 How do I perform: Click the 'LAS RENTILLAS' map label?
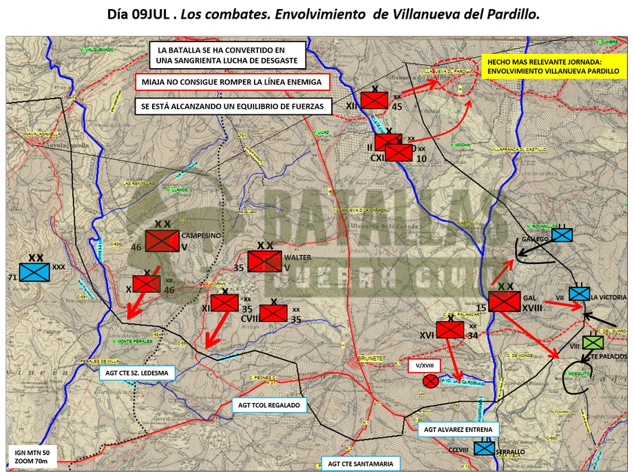click(x=138, y=184)
